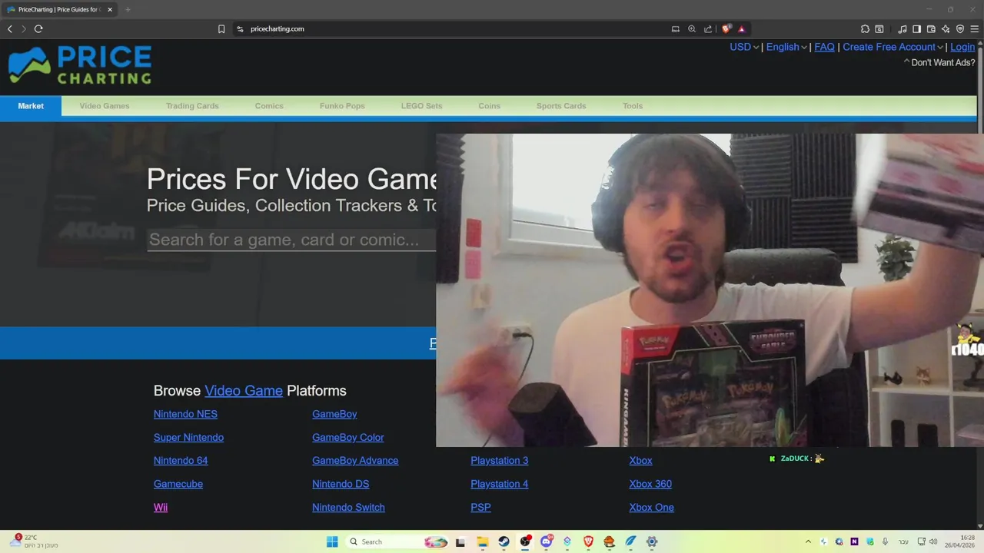Screen dimensions: 984x553
Task: Bookmark this page icon
Action: pos(221,29)
